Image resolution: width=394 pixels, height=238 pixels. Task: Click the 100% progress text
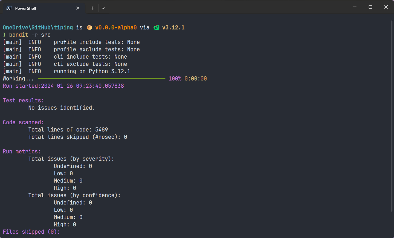pyautogui.click(x=175, y=79)
